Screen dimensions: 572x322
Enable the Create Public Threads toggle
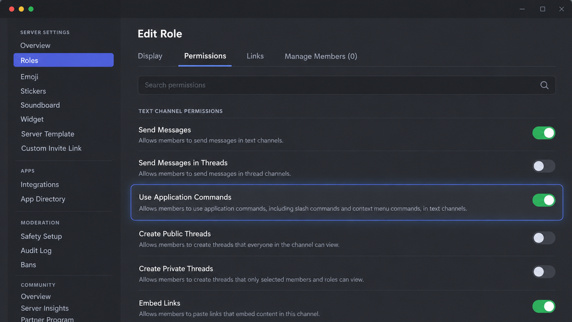[x=544, y=238]
